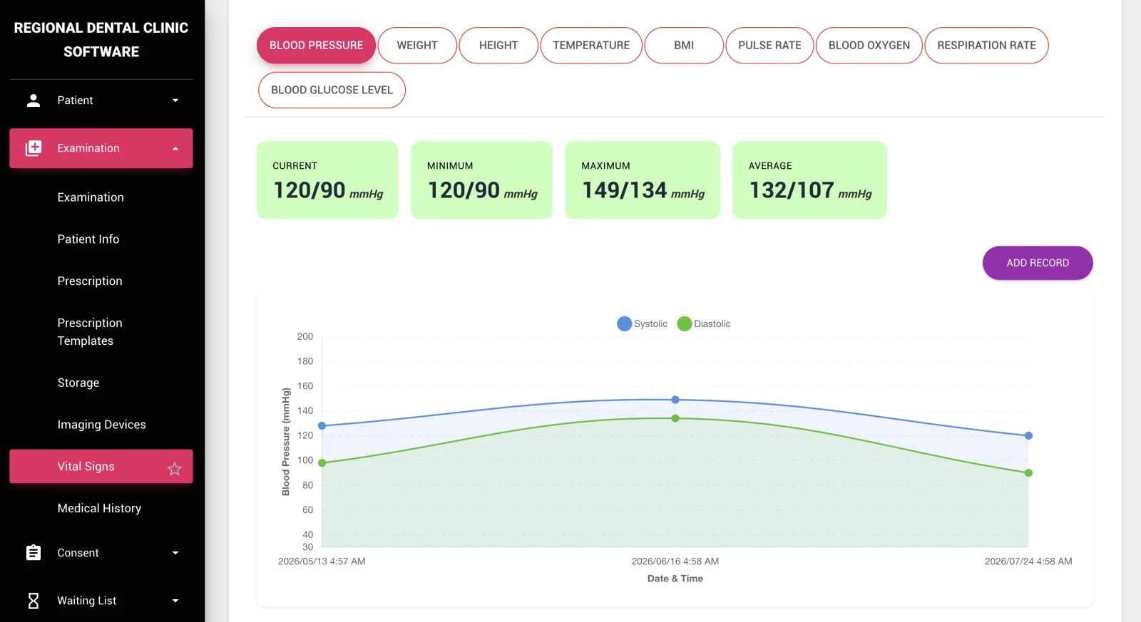Open the Medical History page
The width and height of the screenshot is (1141, 622).
[99, 509]
